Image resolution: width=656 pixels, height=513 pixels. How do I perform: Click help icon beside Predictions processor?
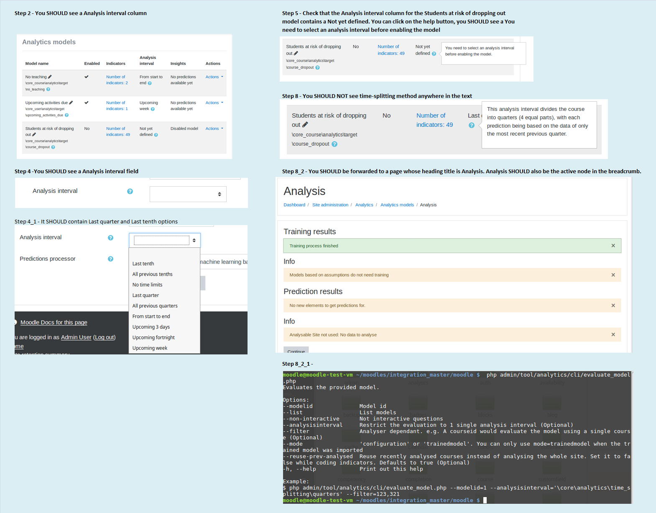pos(110,259)
